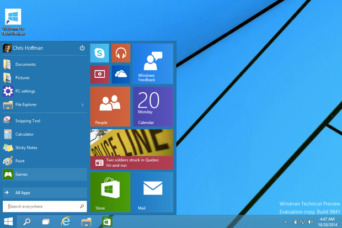This screenshot has width=342, height=228.
Task: Open the OneDrive cloud tile
Action: 121,75
